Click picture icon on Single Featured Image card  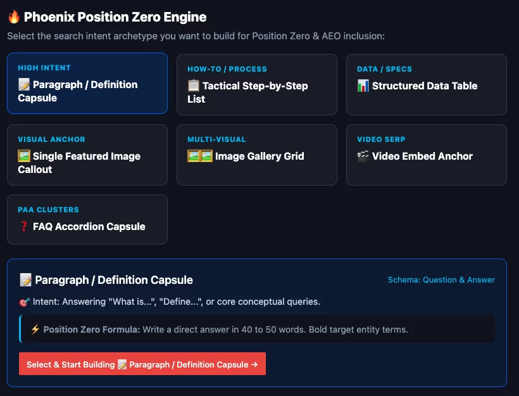(x=24, y=156)
